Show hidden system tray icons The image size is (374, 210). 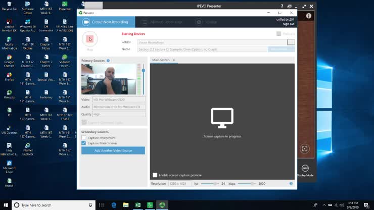324,205
